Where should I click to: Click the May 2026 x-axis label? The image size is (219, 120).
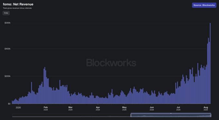point(124,108)
